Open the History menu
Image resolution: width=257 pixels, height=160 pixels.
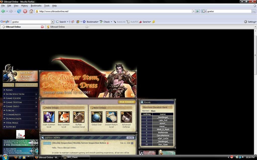coord(25,6)
